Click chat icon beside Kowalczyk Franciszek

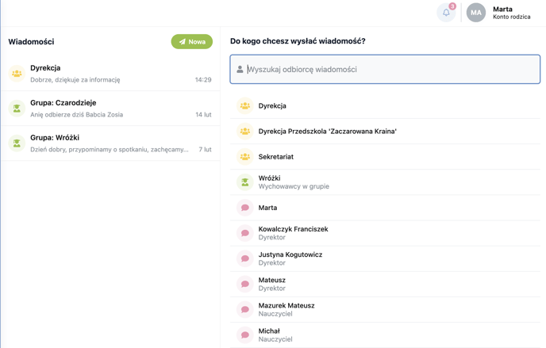[244, 233]
